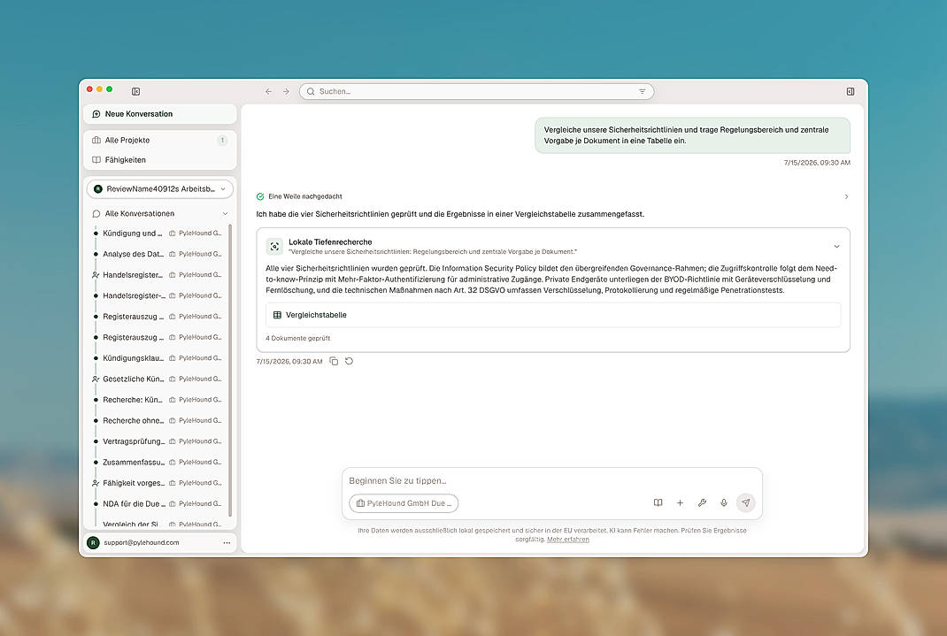Toggle the left sidebar panel icon
This screenshot has height=636, width=947.
coord(136,91)
